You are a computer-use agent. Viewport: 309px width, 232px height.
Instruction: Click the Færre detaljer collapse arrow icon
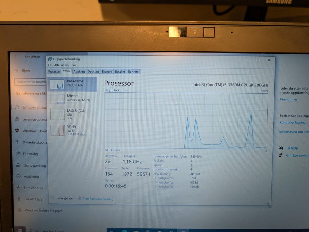52,198
